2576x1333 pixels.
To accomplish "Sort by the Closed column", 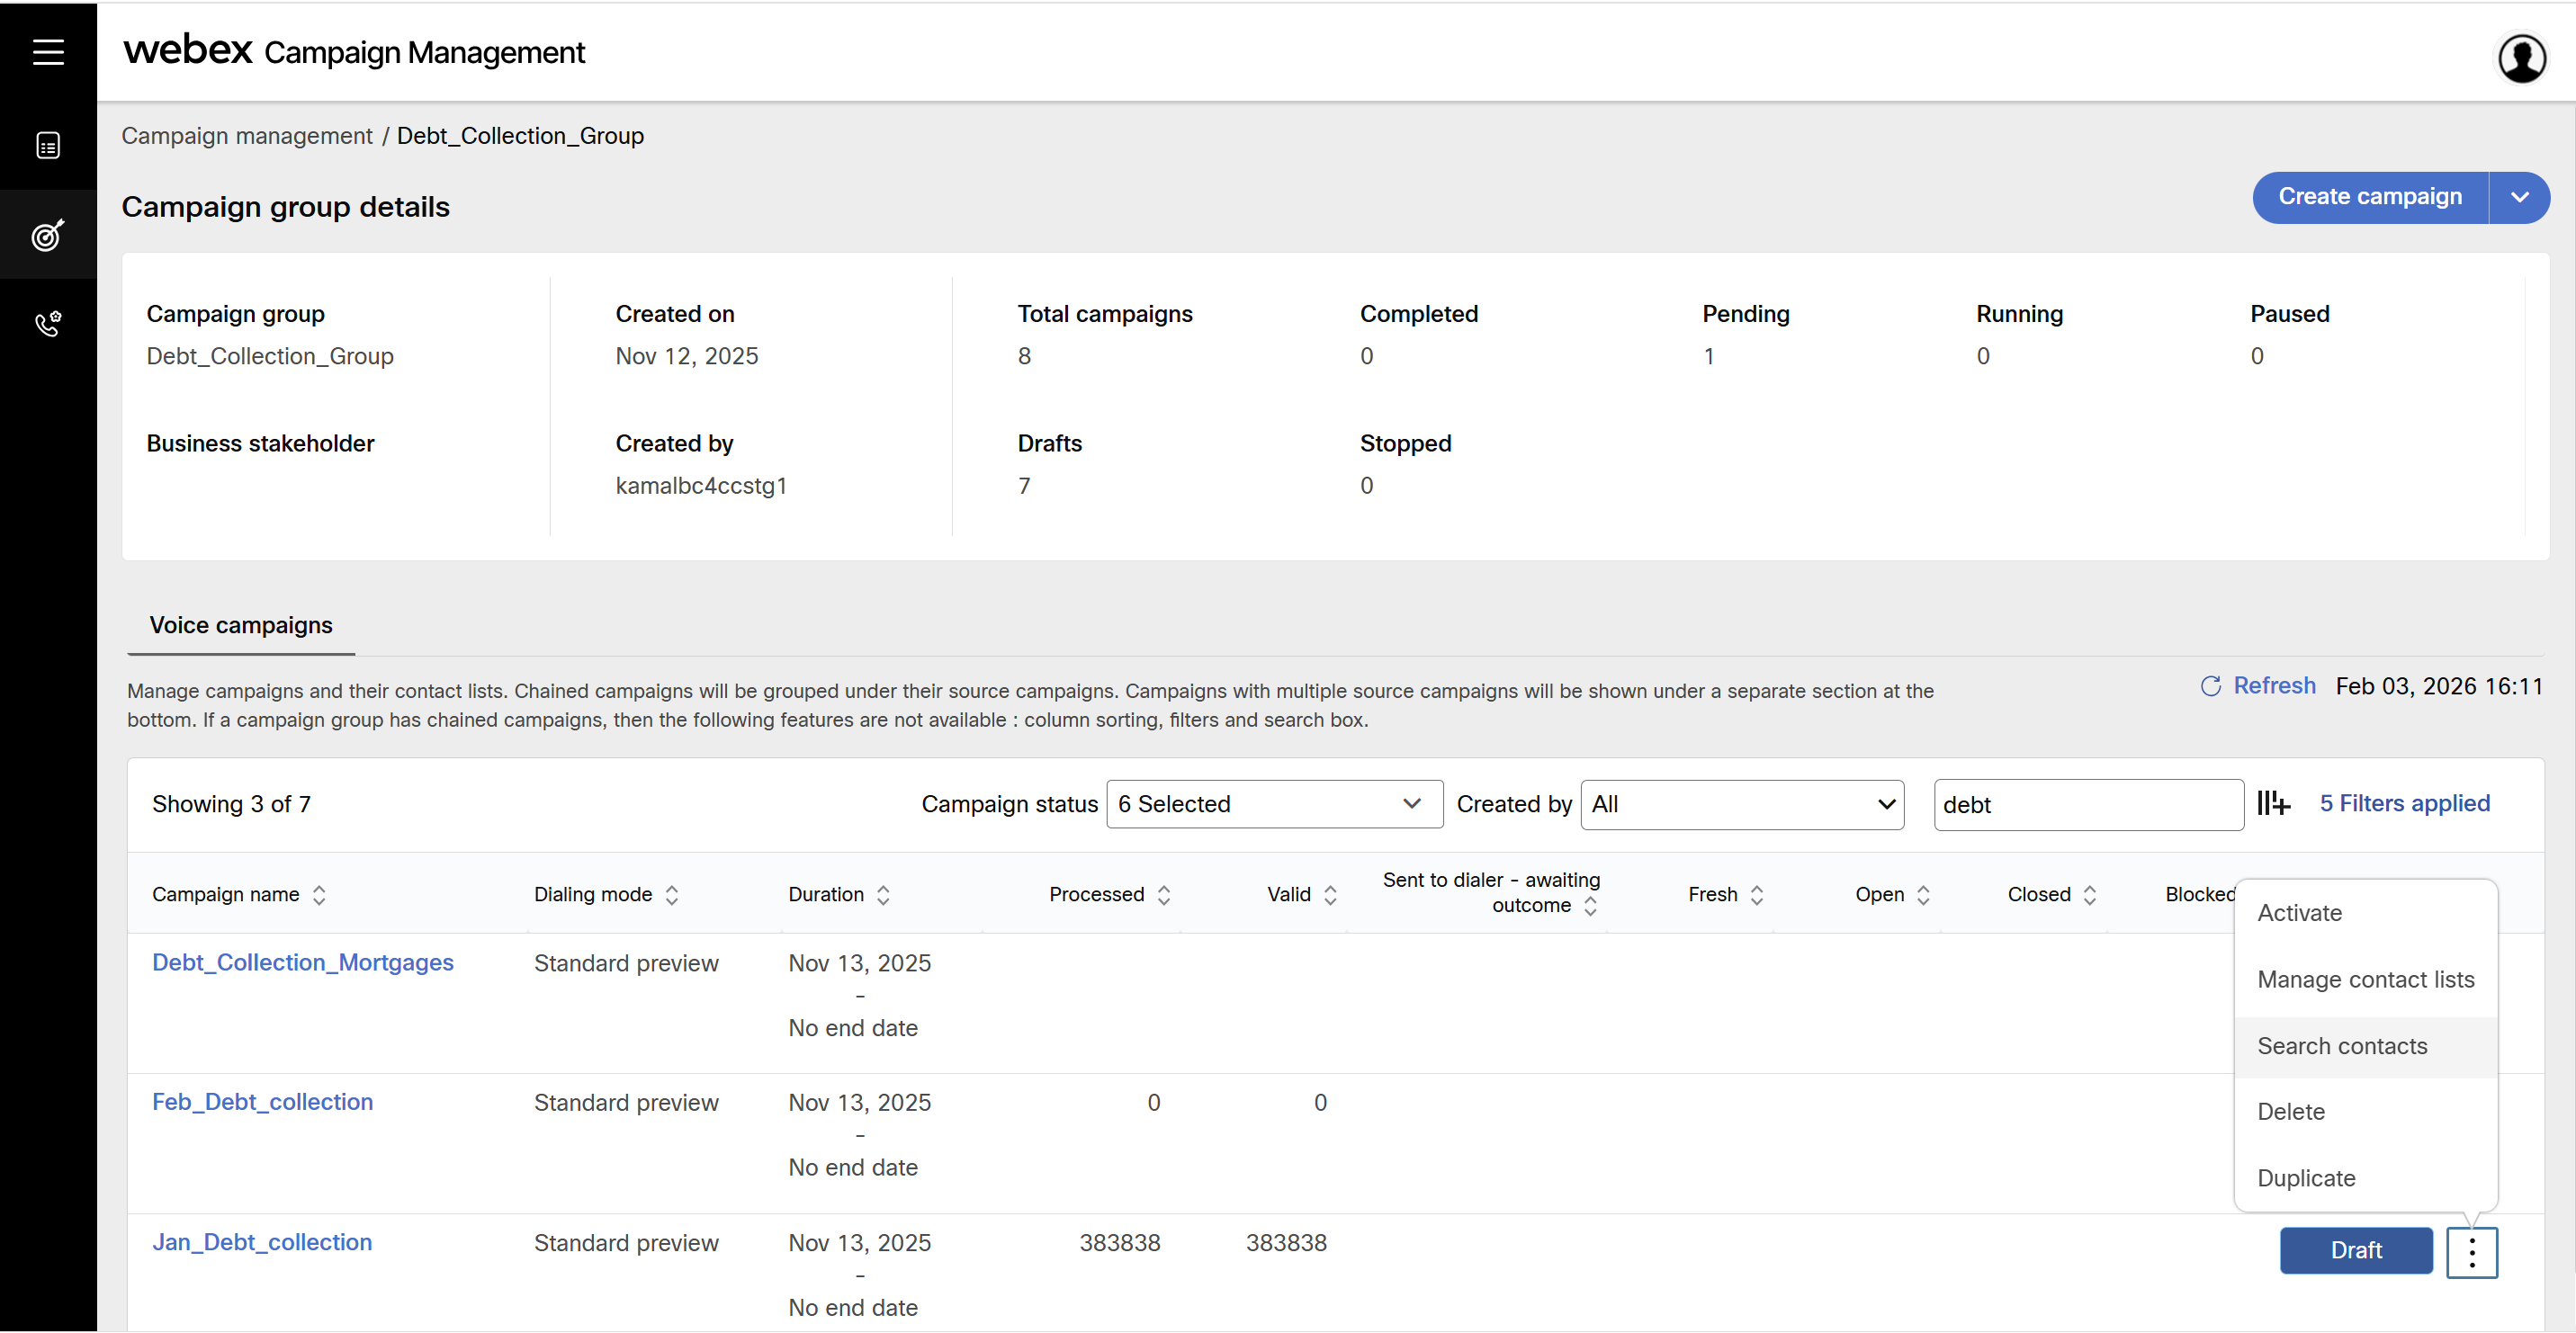I will click(x=2090, y=895).
